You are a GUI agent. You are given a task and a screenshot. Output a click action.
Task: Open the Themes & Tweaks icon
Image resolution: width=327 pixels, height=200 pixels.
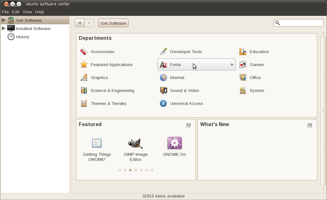point(84,103)
